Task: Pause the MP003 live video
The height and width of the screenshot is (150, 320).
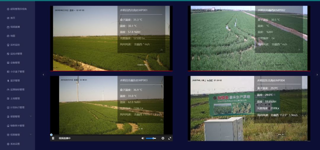Action: [53, 138]
